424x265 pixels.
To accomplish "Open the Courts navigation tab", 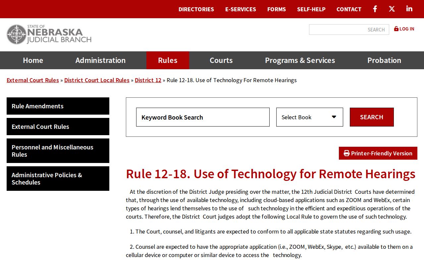I will coord(221,60).
